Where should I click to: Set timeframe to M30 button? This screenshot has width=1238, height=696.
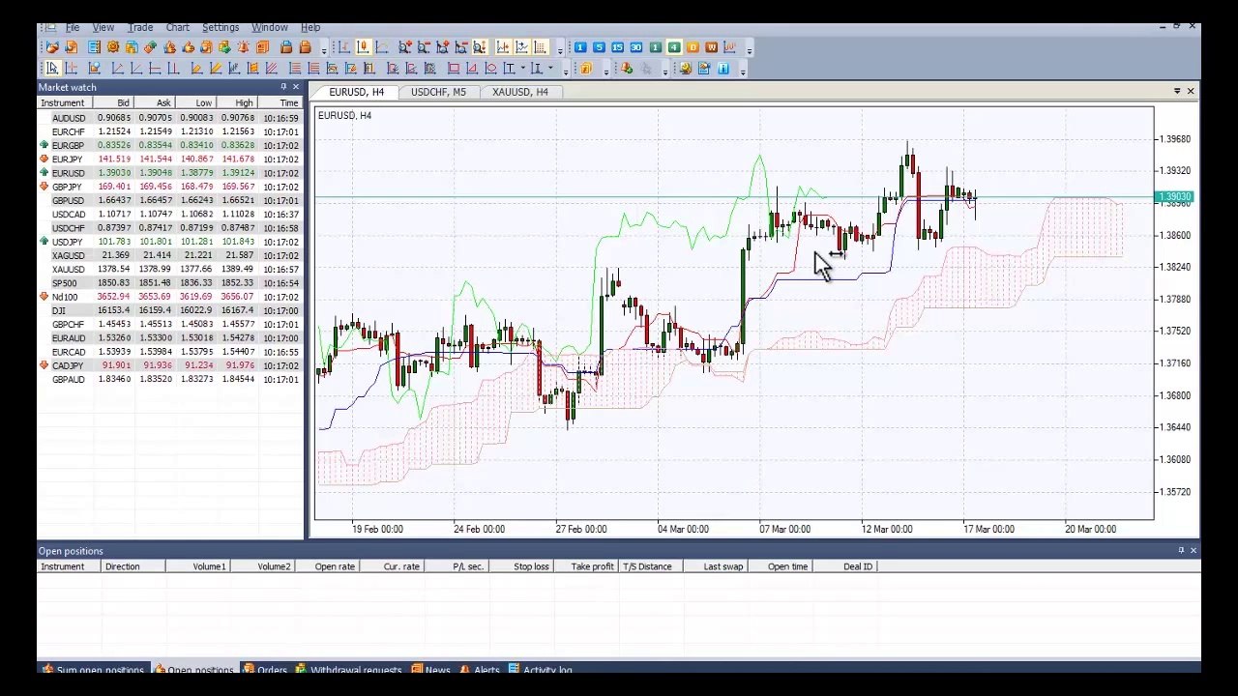click(x=635, y=47)
